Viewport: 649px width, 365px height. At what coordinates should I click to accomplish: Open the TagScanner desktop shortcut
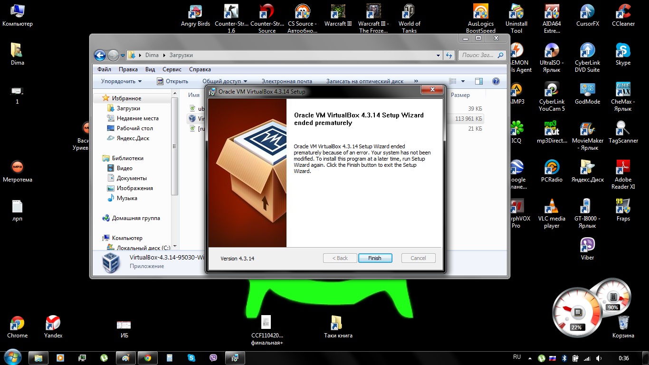pos(623,133)
